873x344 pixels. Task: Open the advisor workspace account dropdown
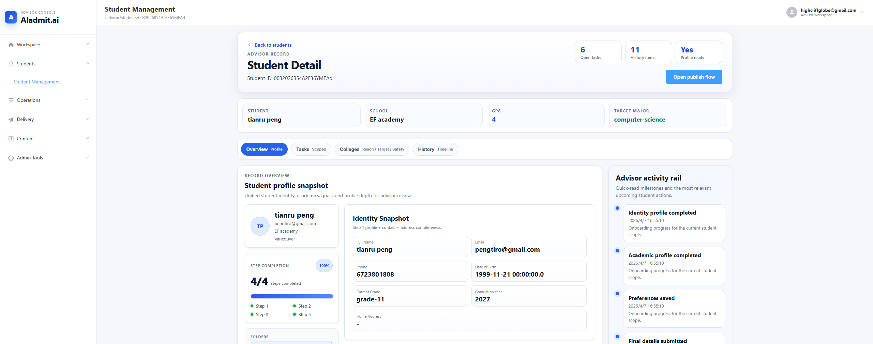[x=863, y=12]
